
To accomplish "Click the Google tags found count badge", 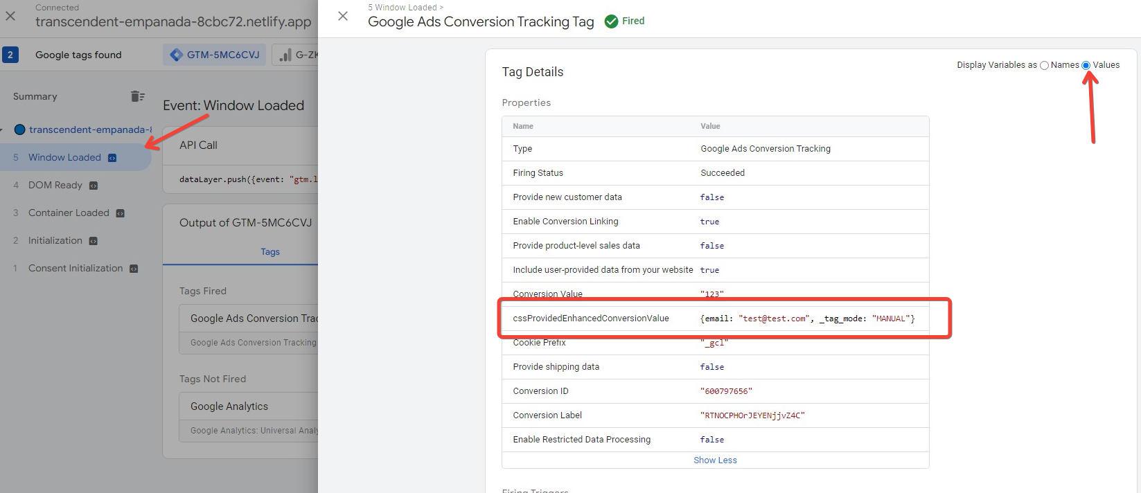I will tap(10, 55).
